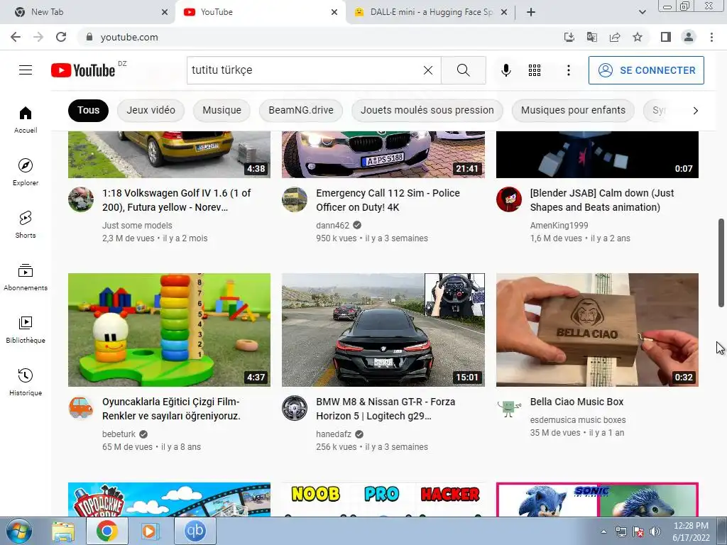The width and height of the screenshot is (727, 545).
Task: Open Oyuncaklarla Eğitici Çizgi Film title
Action: pos(171,409)
